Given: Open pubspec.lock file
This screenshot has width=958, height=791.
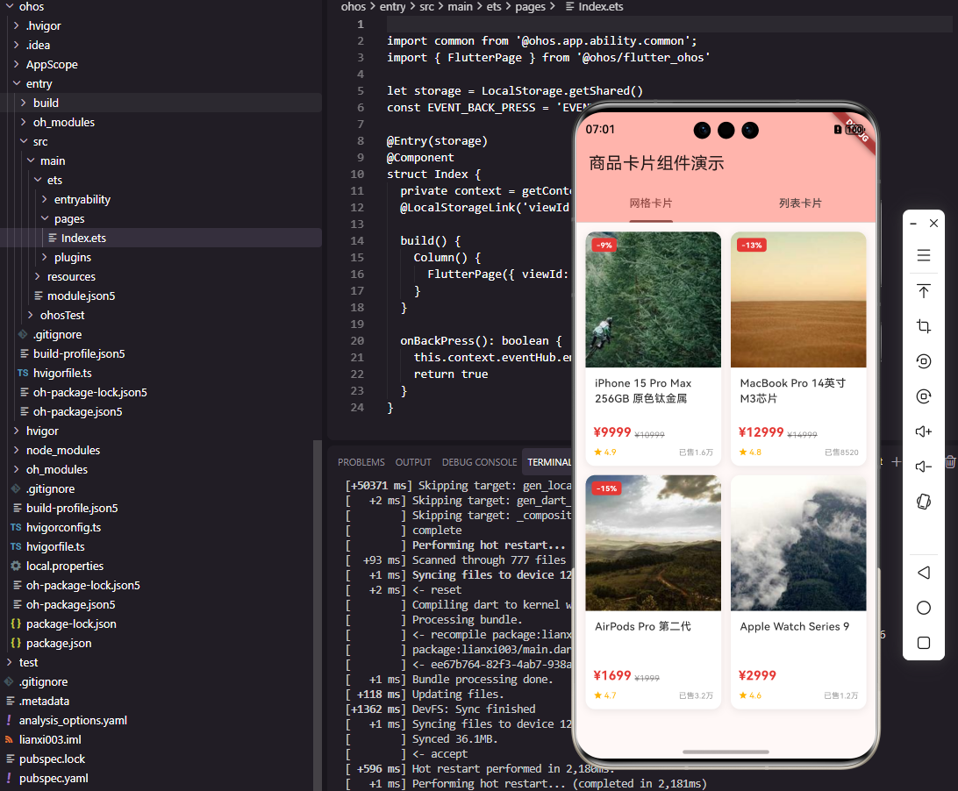Looking at the screenshot, I should (x=52, y=759).
